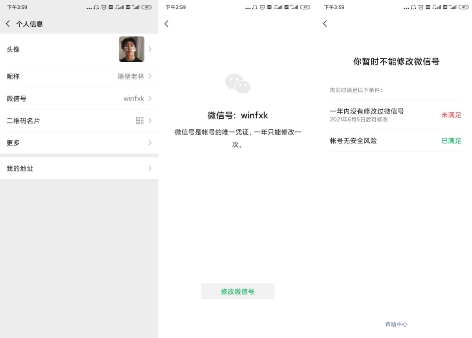Open the 帮助中心 link
472x338 pixels.
point(396,324)
